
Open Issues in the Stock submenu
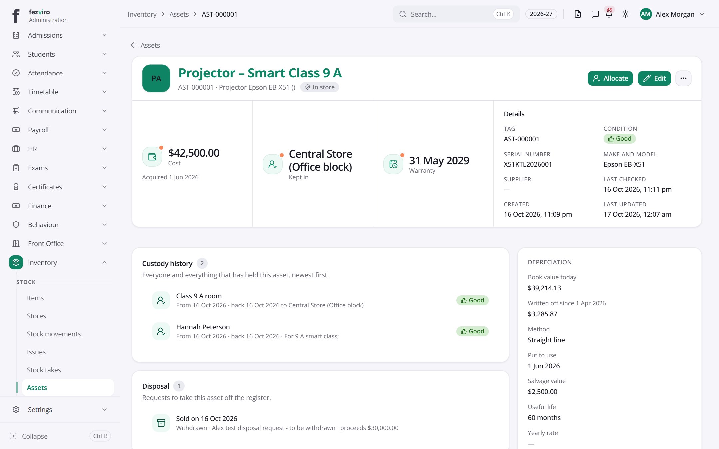click(x=36, y=352)
